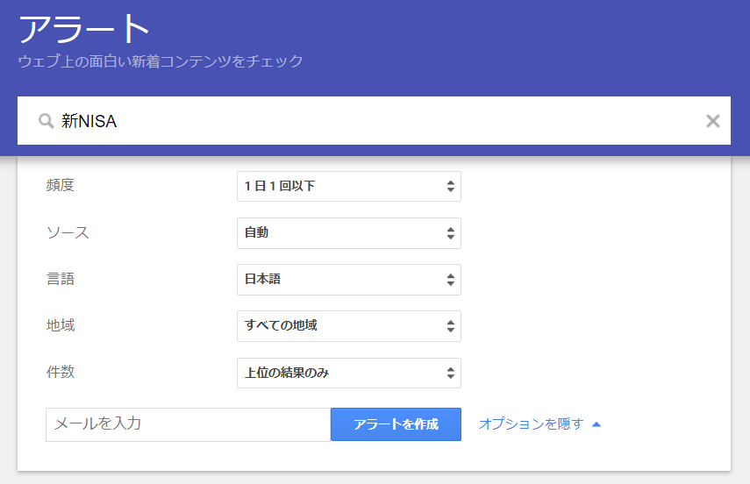Collapse options via オプションを隠す link
This screenshot has height=484, width=750.
tap(531, 423)
